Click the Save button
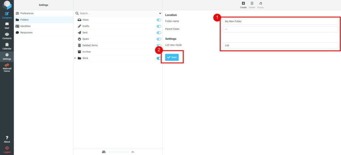 pyautogui.click(x=172, y=57)
